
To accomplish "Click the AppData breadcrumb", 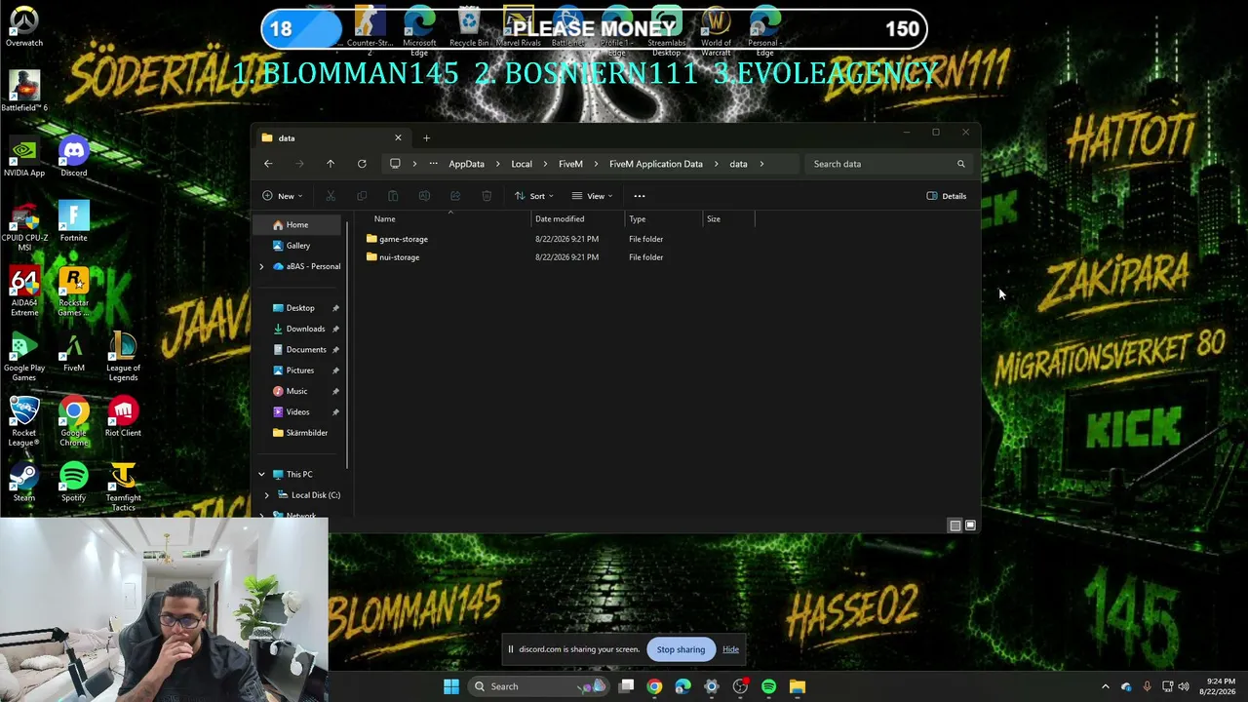I will 466,164.
